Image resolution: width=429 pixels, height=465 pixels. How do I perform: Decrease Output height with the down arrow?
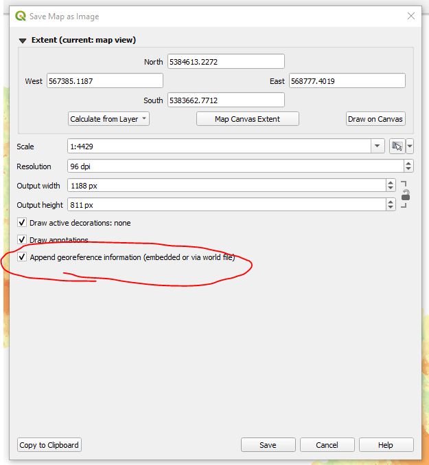(x=391, y=208)
